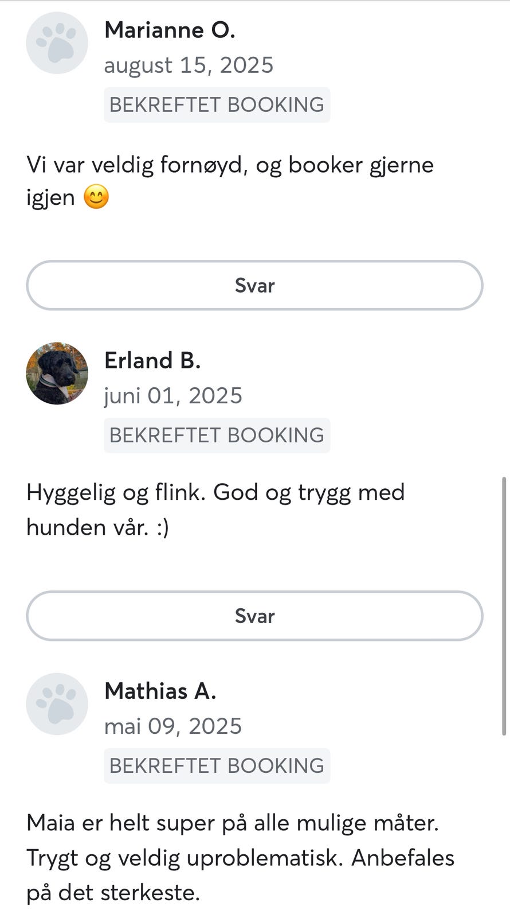Viewport: 510px width, 918px height.
Task: Click Bekreftet Booking badge under Marianne O.
Action: point(217,105)
